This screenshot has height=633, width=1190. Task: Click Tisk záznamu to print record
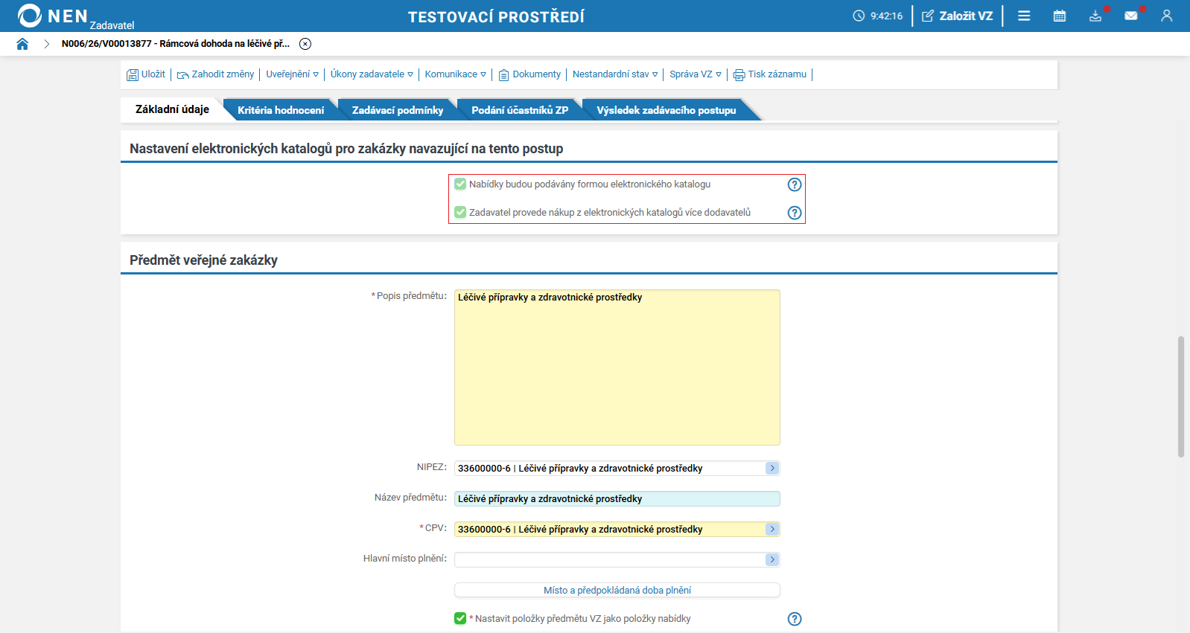click(x=770, y=74)
